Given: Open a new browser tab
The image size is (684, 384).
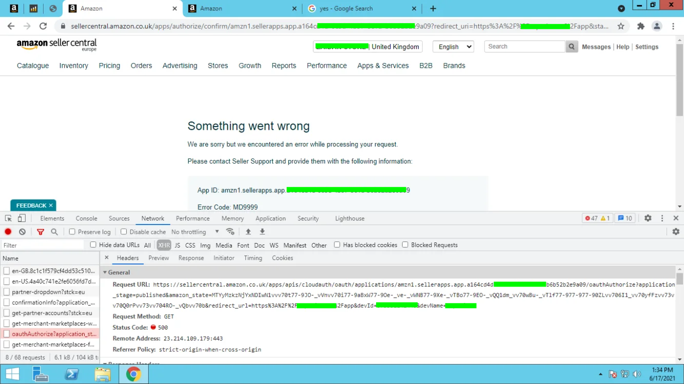Looking at the screenshot, I should click(433, 9).
